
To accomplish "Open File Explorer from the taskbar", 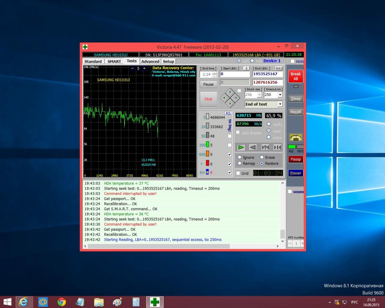I will [99, 302].
